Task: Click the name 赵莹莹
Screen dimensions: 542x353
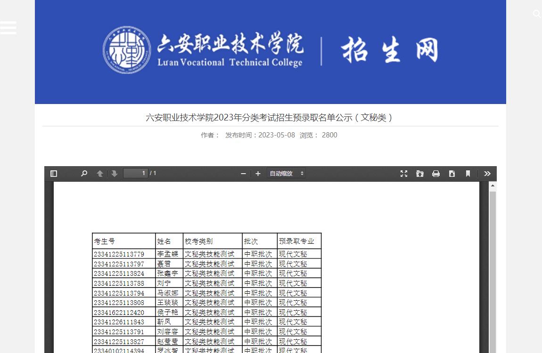Action: pyautogui.click(x=168, y=342)
